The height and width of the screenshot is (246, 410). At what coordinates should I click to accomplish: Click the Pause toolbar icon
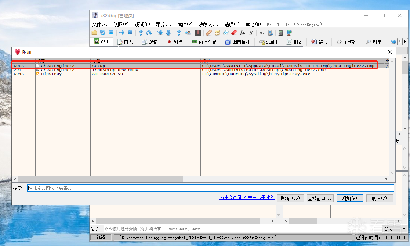(130, 33)
